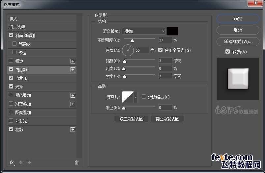
Task: Enable the 渐变叠加 checkbox
Action: (11, 104)
